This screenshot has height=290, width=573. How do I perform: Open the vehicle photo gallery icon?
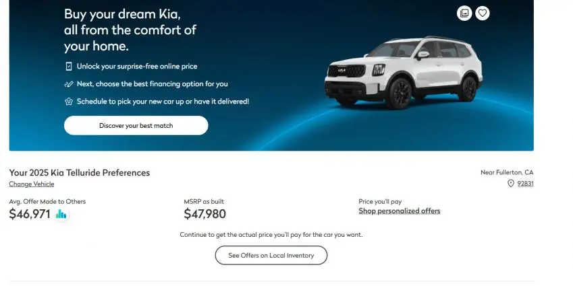[464, 13]
